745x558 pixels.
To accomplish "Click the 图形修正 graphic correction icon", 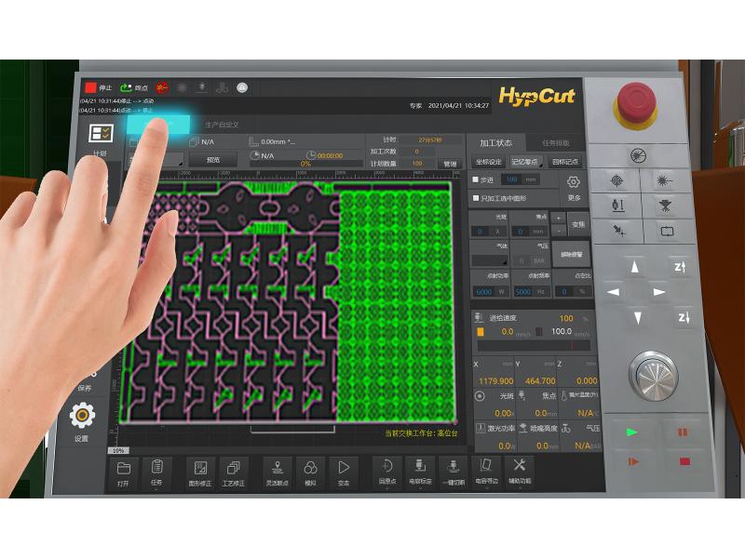I will (x=200, y=472).
